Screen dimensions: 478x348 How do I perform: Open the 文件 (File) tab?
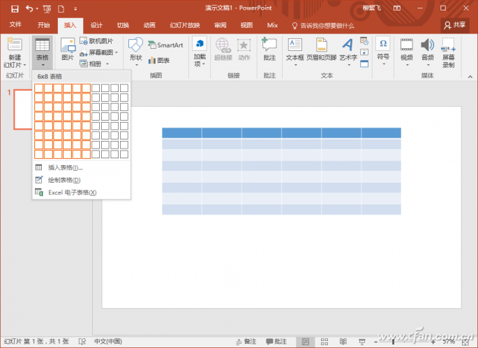tap(15, 24)
